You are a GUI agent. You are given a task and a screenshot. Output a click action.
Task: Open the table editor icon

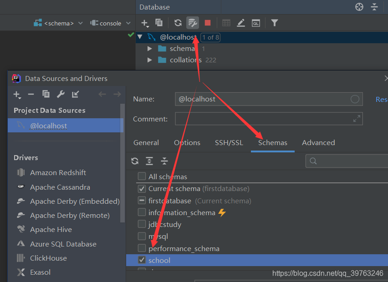pyautogui.click(x=226, y=23)
